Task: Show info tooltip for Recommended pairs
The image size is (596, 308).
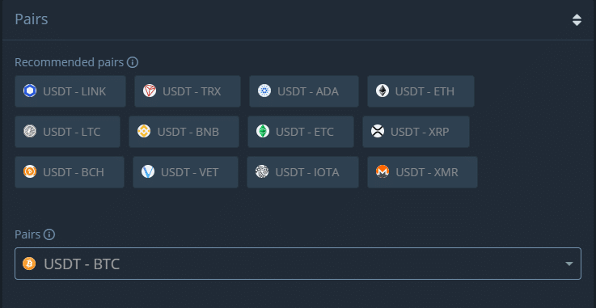Action: tap(133, 62)
